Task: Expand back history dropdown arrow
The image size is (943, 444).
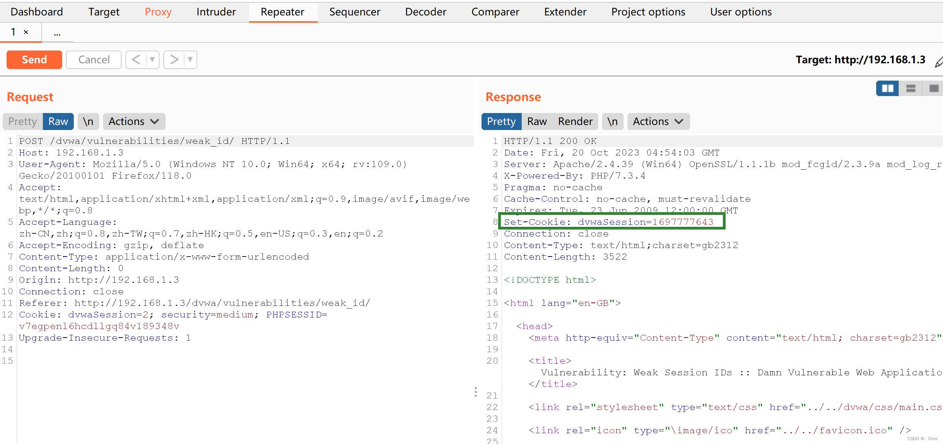Action: 152,60
